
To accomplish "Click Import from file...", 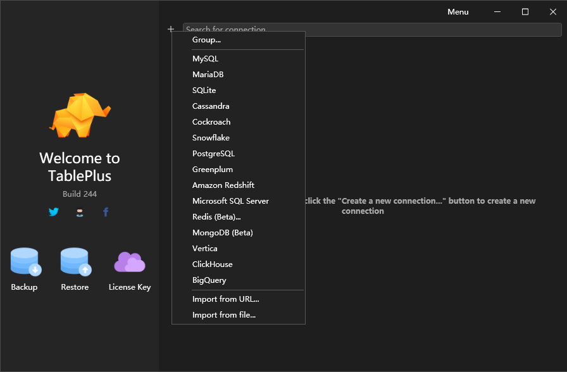I will [239, 315].
